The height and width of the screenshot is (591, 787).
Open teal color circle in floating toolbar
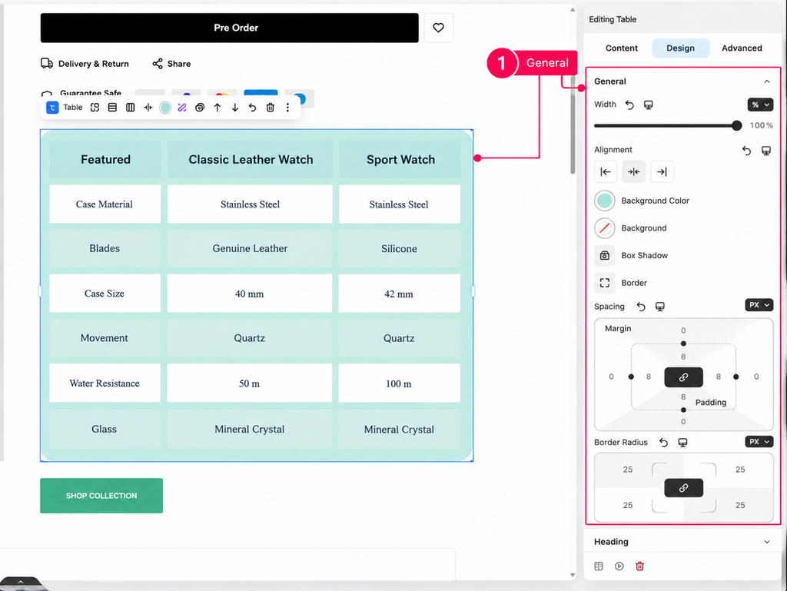pyautogui.click(x=165, y=108)
